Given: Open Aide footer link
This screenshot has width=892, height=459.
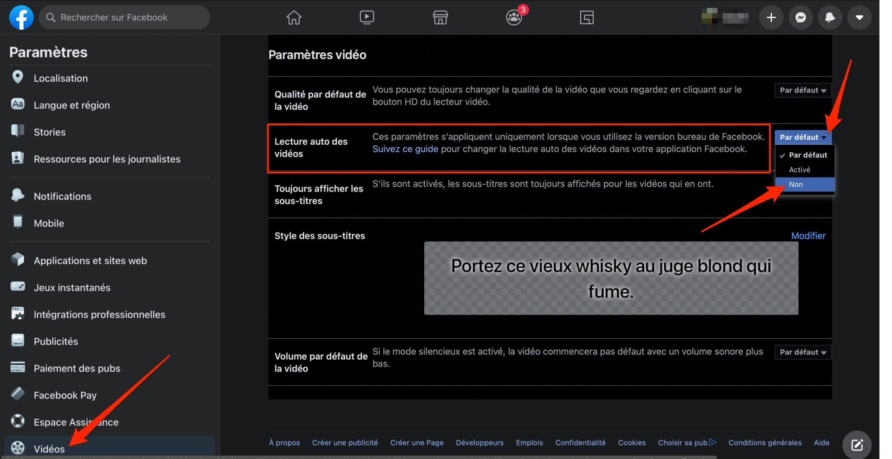Looking at the screenshot, I should pos(821,443).
